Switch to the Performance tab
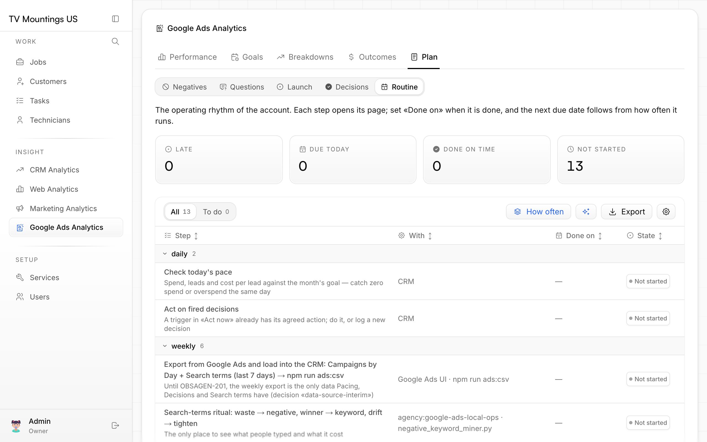Viewport: 707px width, 442px height. point(187,57)
